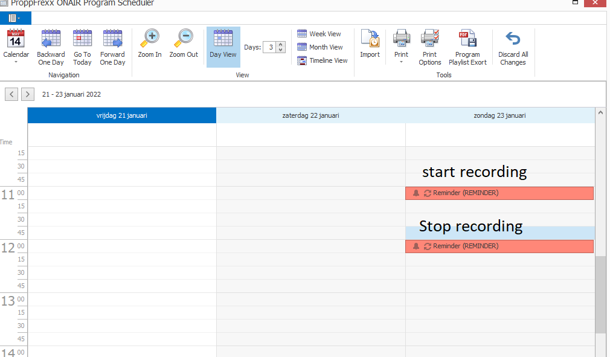This screenshot has width=610, height=357.
Task: Click the scroll up arrow of calendar
Action: pos(601,112)
